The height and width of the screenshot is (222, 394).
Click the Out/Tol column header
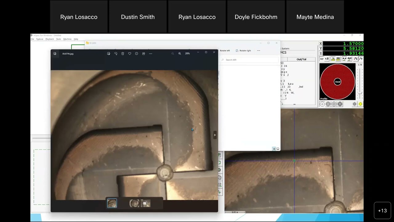tap(301, 59)
